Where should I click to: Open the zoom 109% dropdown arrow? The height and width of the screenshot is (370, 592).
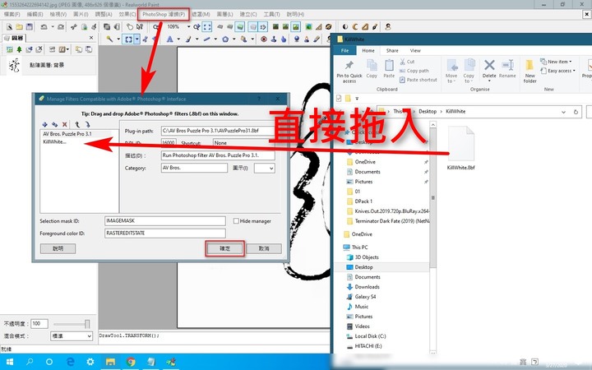[x=188, y=27]
